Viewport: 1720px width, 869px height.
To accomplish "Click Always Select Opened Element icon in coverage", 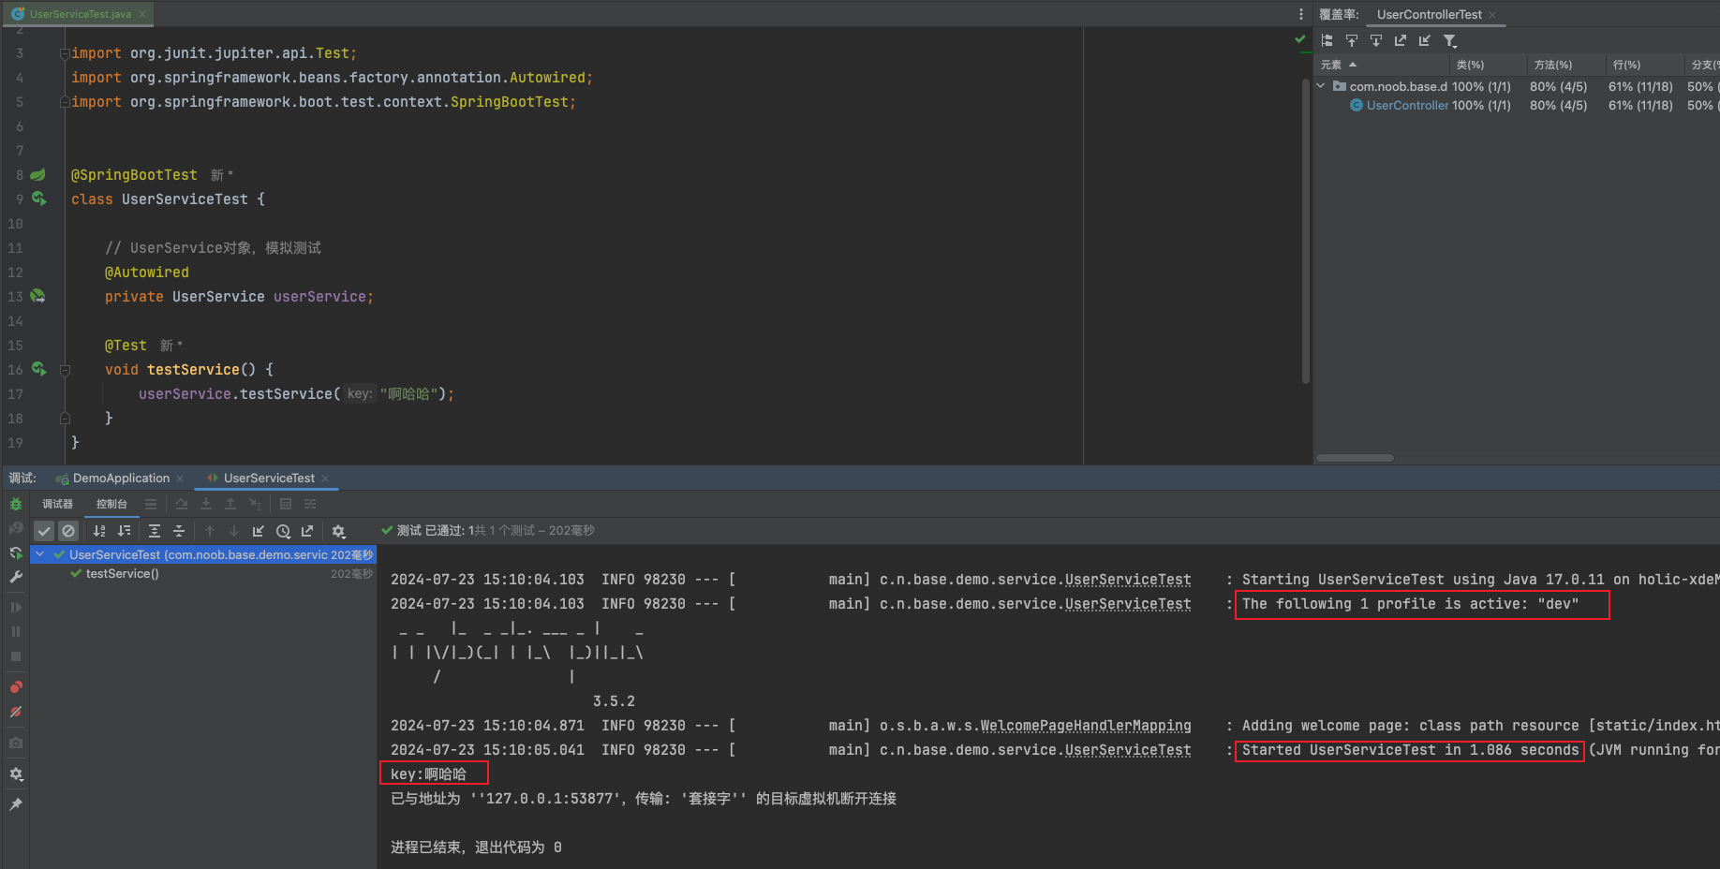I will [x=1376, y=40].
